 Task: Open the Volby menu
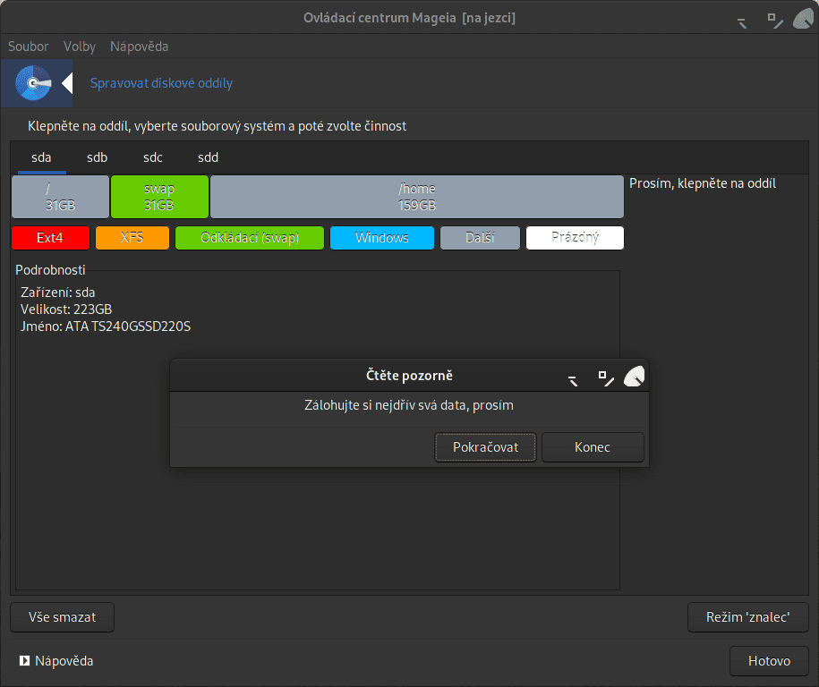tap(79, 46)
